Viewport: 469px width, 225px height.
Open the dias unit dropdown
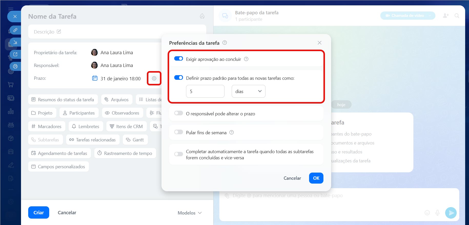pos(248,91)
